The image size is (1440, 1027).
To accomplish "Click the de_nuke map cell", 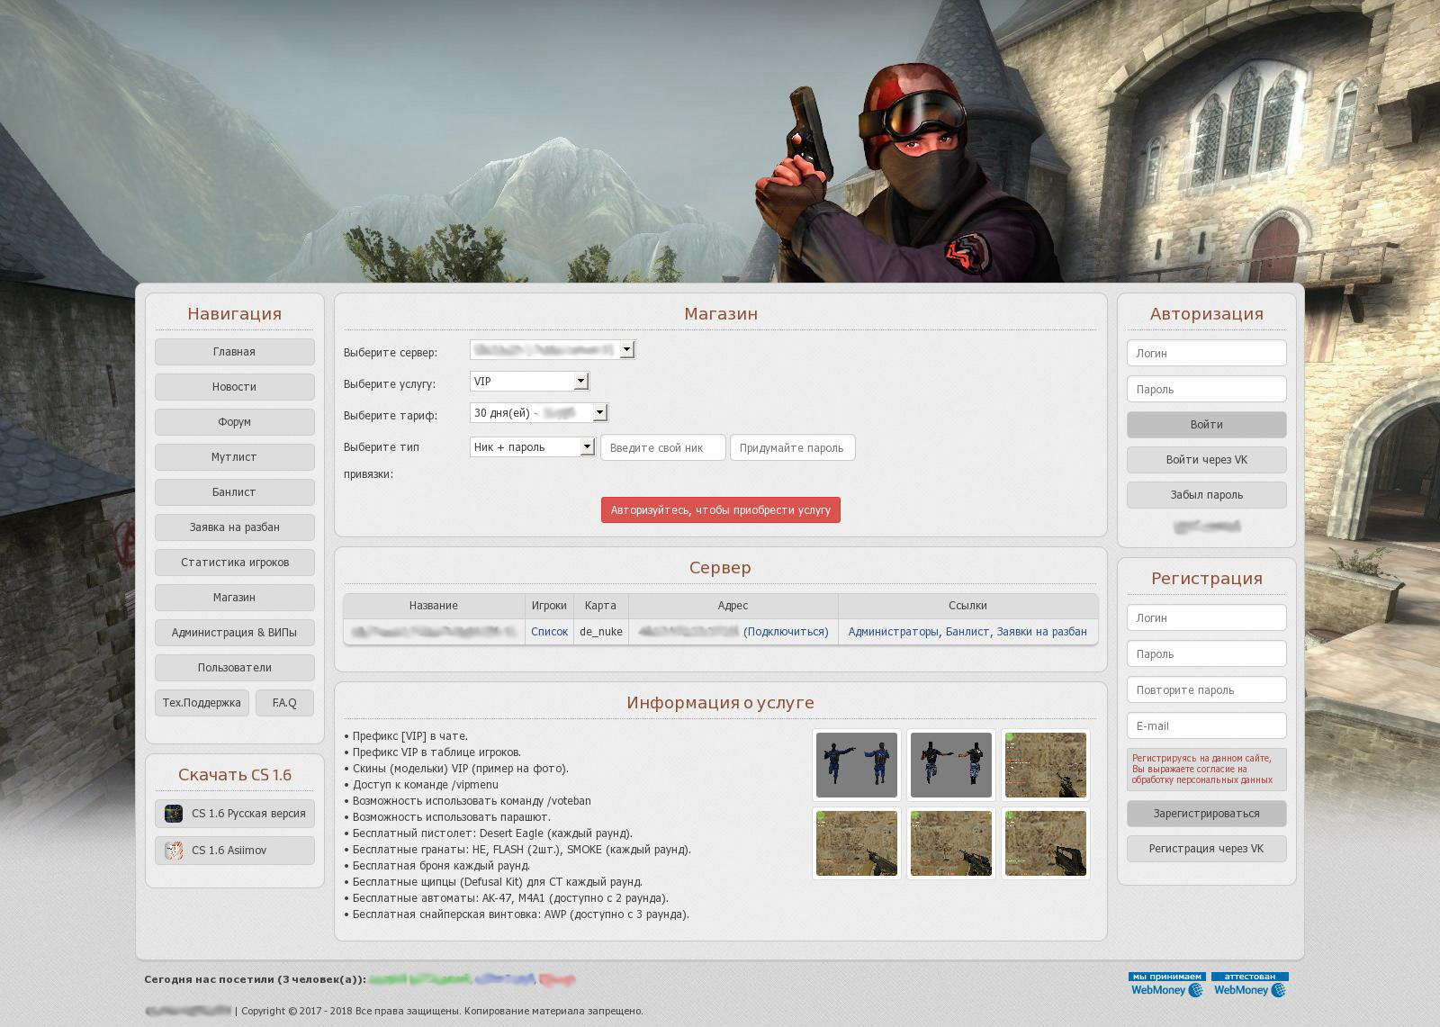I will [601, 632].
